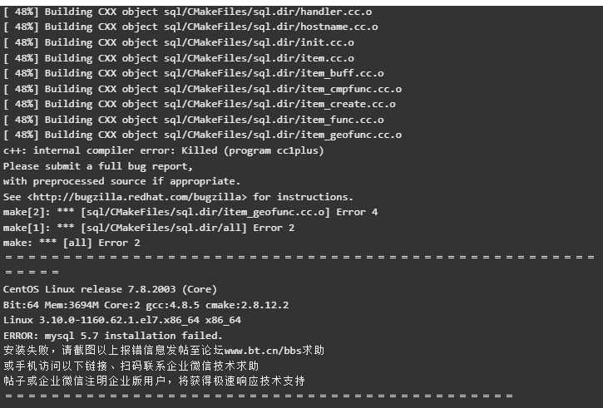Click the Linux 3.10.0-1160 kernel line
603x408 pixels.
122,320
